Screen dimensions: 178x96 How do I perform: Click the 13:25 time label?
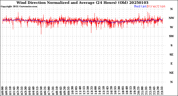click(92, 91)
